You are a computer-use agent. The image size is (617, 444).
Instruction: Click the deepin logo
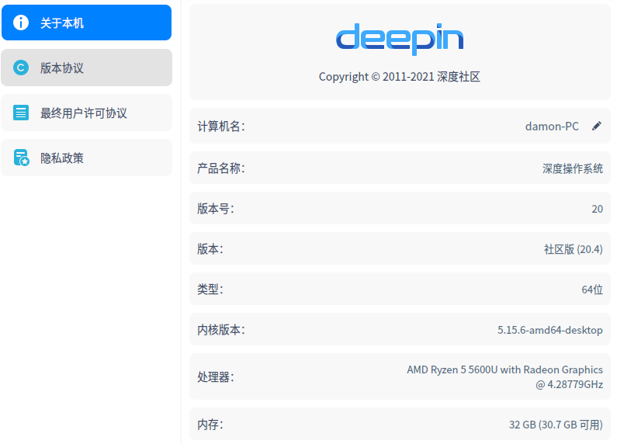pyautogui.click(x=400, y=39)
